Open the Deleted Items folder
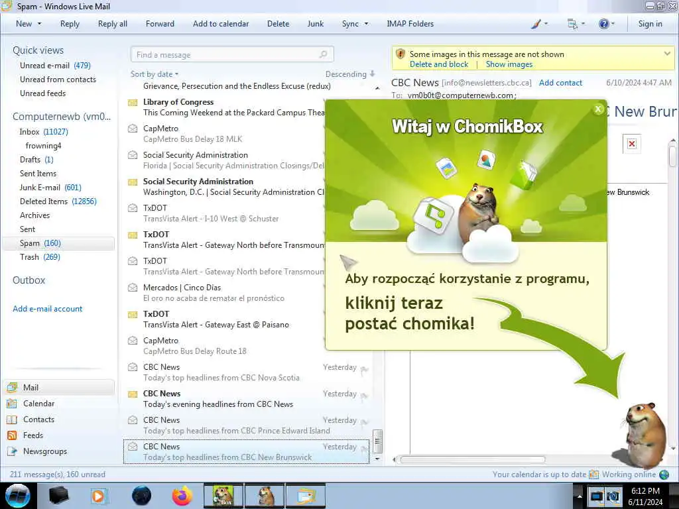 point(58,201)
